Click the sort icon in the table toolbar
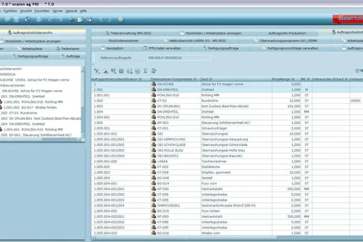Screen dimensions: 363x242 click(x=113, y=71)
